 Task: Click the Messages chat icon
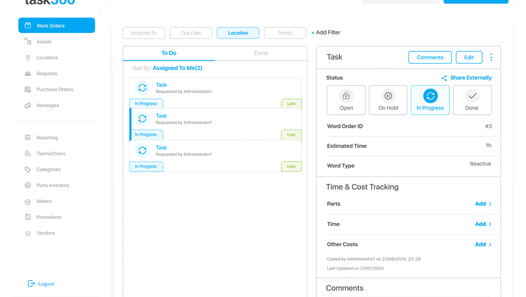[x=28, y=105]
